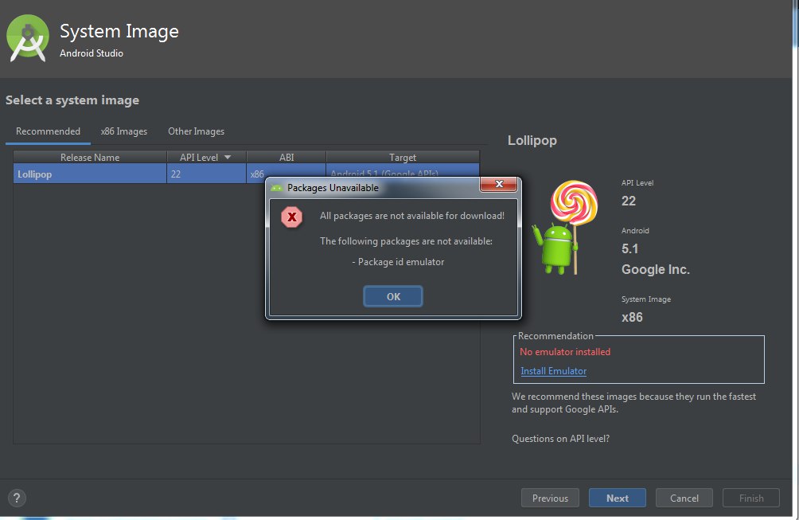Sort by Target column header
This screenshot has height=520, width=799.
click(x=403, y=157)
